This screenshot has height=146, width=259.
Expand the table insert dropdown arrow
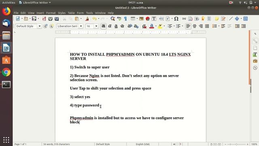(x=137, y=19)
